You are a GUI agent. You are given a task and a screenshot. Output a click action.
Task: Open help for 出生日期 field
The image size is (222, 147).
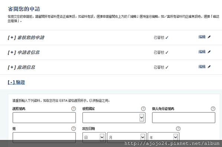tap(178, 128)
